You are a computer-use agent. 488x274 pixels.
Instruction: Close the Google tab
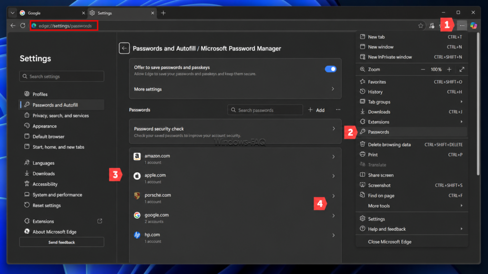(83, 13)
